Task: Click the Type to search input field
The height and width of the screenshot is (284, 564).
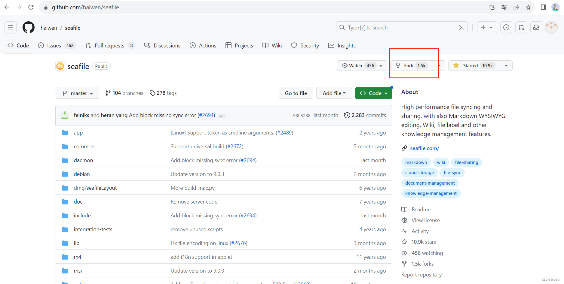Action: pyautogui.click(x=391, y=27)
